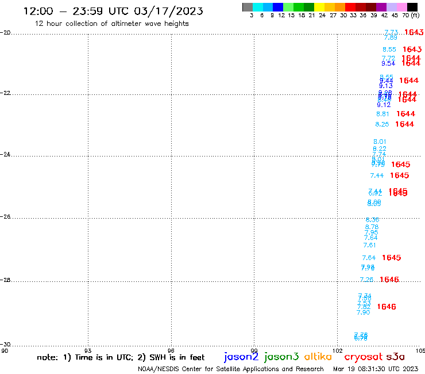Image resolution: width=425 pixels, height=374 pixels.
Task: Select the altika legend label
Action: point(318,357)
